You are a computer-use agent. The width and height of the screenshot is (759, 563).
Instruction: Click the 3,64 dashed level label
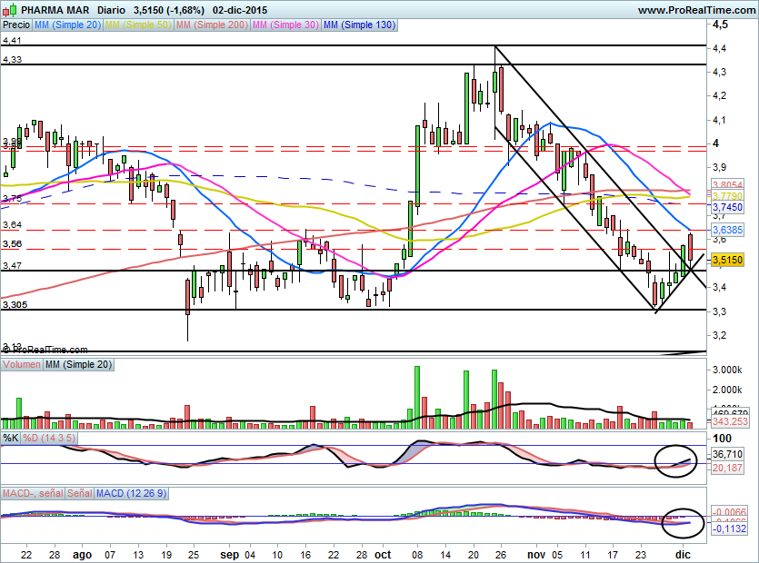12,225
